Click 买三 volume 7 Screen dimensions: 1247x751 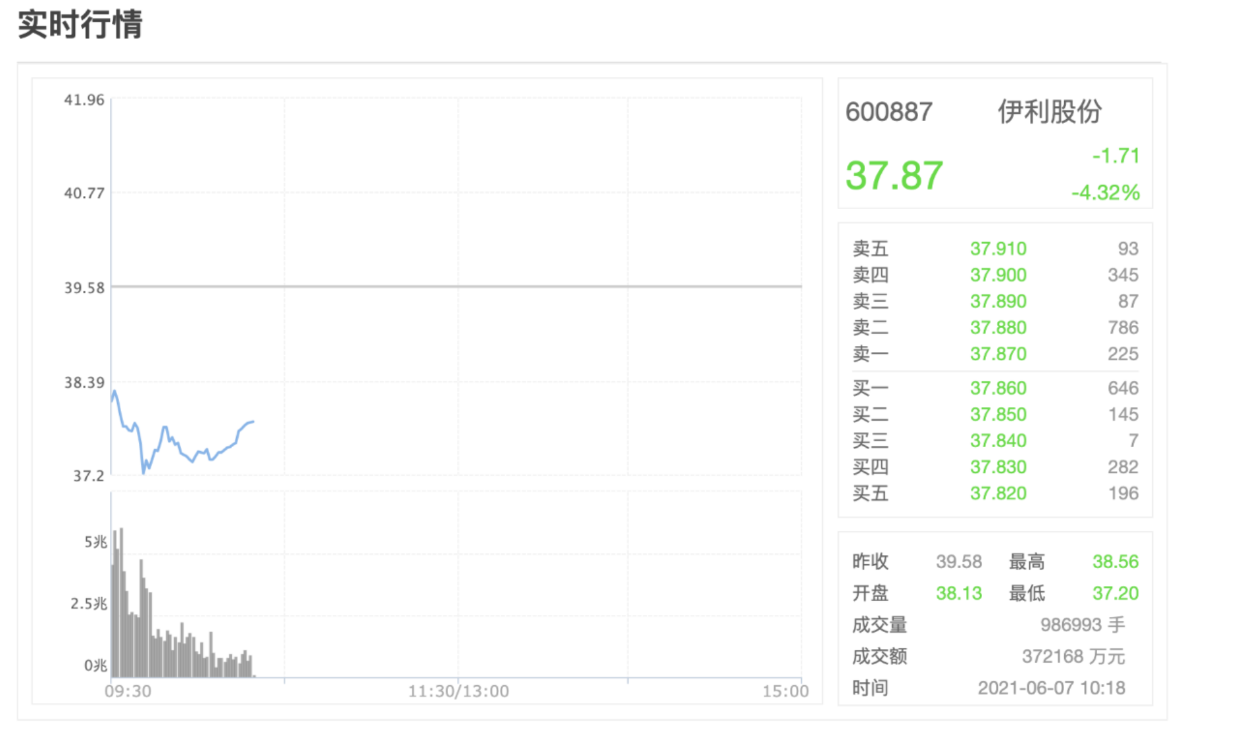1133,441
